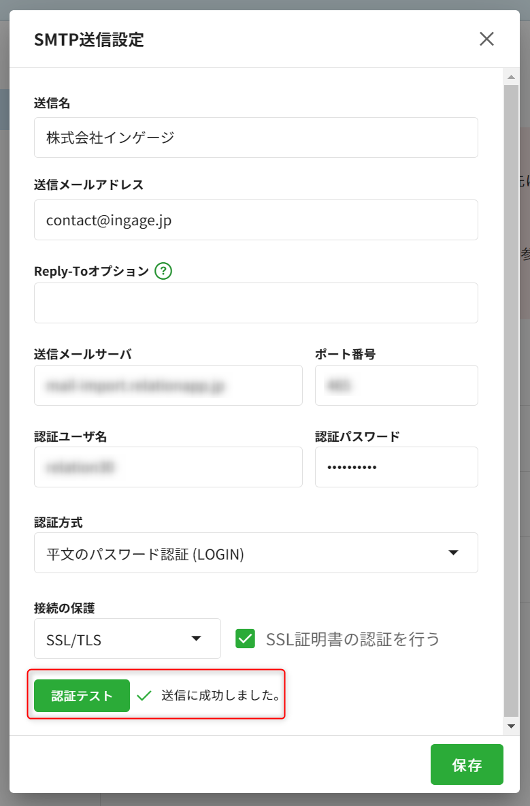This screenshot has width=530, height=806.
Task: Expand the 接続の保護 SSL/TLS dropdown
Action: point(127,639)
